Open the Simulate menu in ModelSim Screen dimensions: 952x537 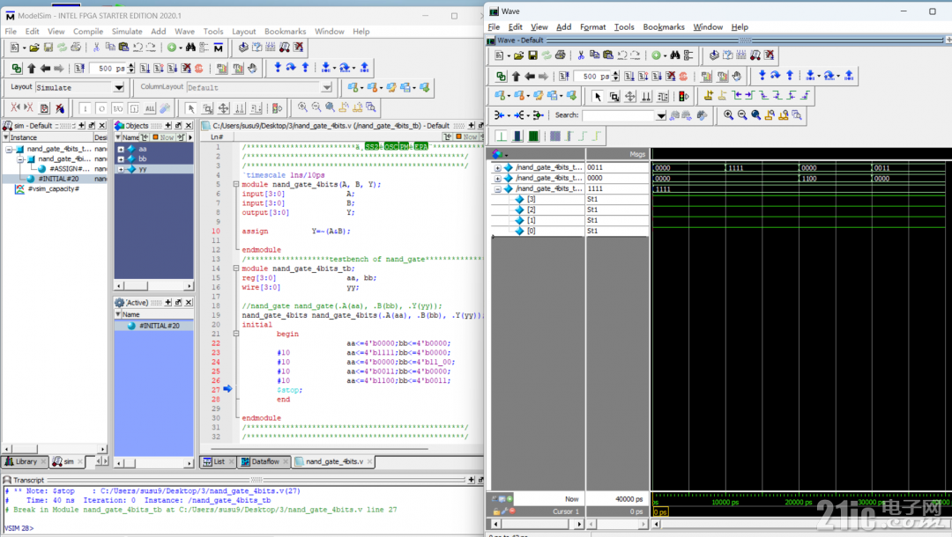127,32
